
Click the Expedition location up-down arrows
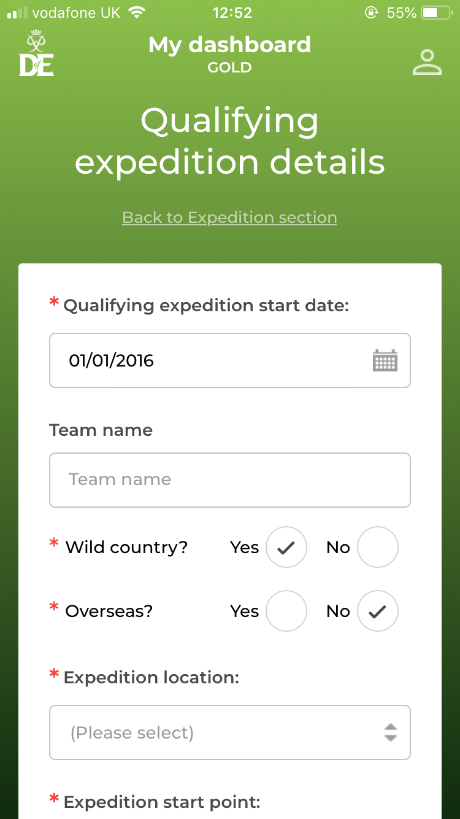click(390, 732)
